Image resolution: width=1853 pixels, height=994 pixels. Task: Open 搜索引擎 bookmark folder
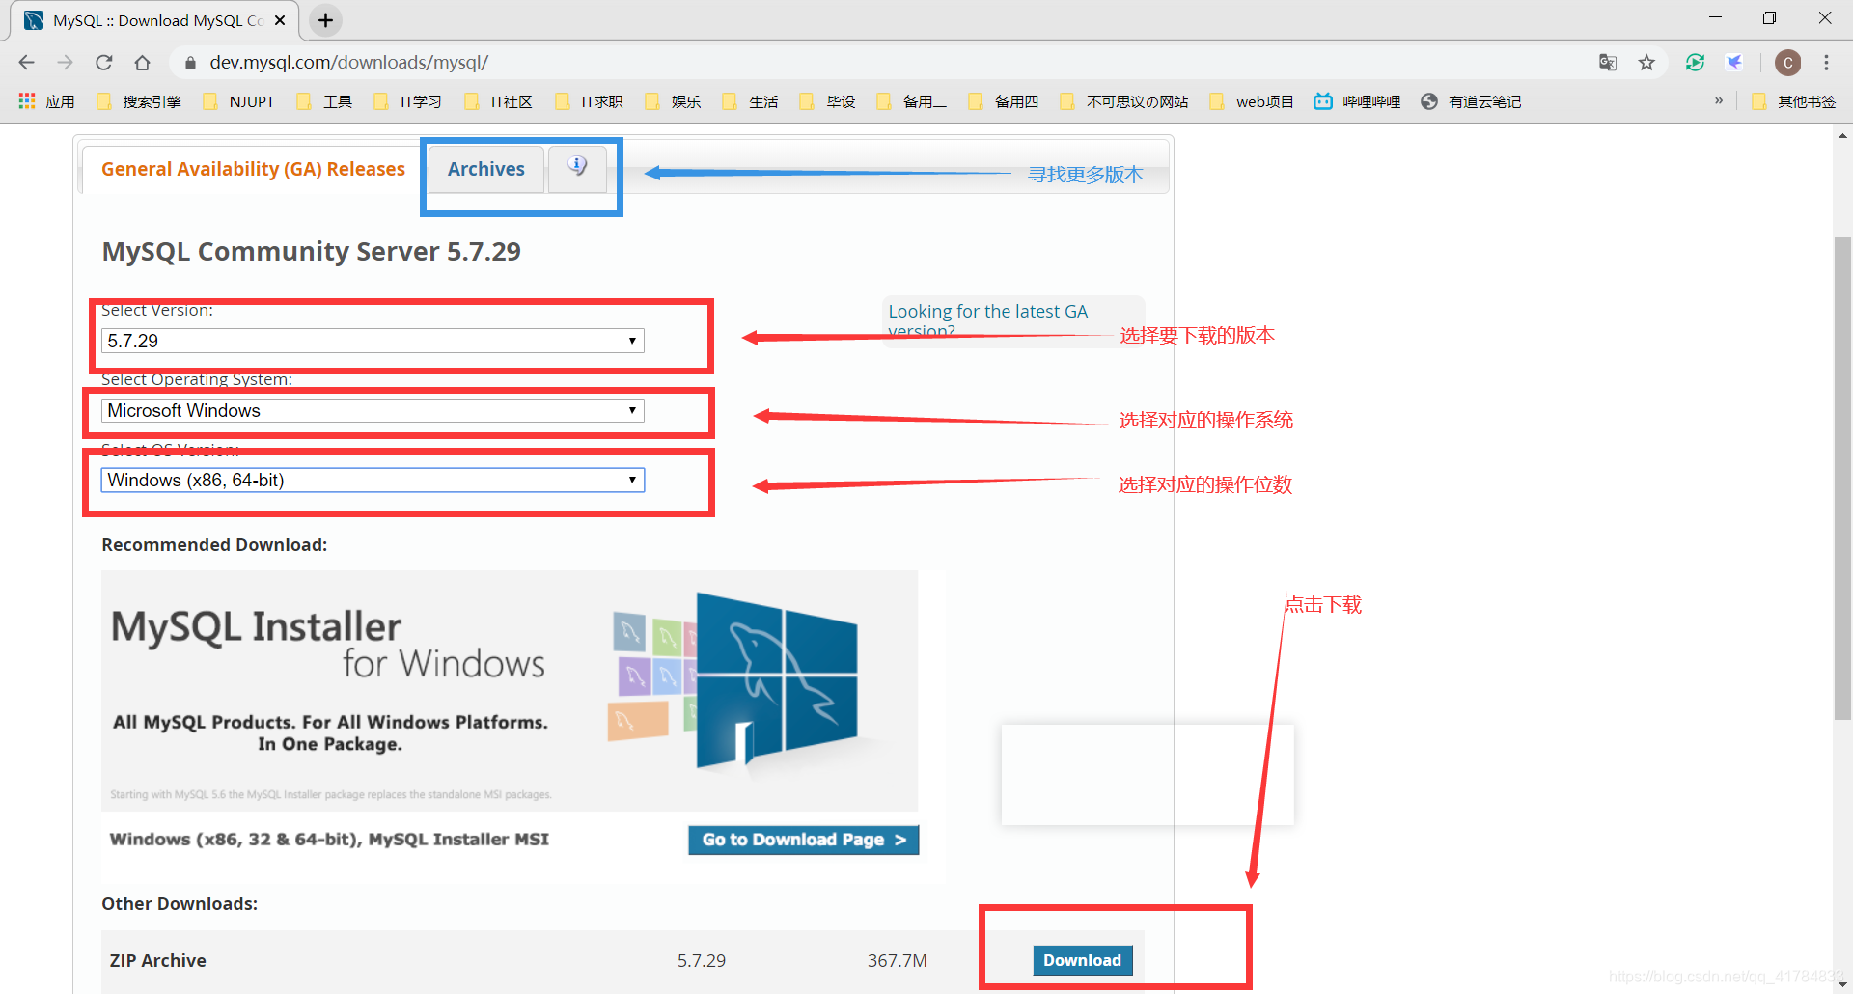(x=139, y=101)
